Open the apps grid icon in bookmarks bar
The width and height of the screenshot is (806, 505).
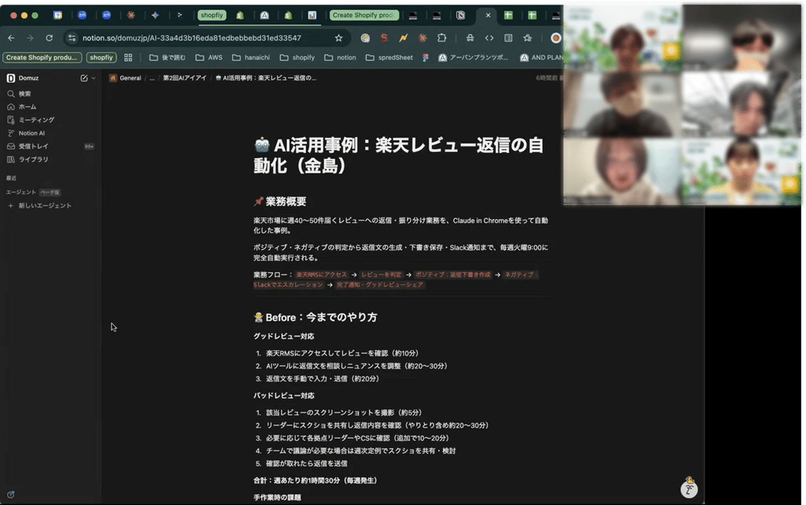[128, 57]
